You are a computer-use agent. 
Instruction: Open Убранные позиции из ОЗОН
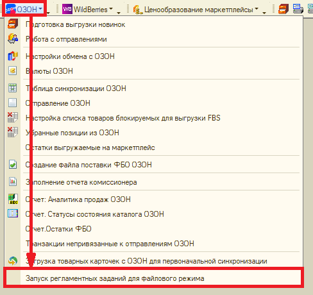point(154,133)
